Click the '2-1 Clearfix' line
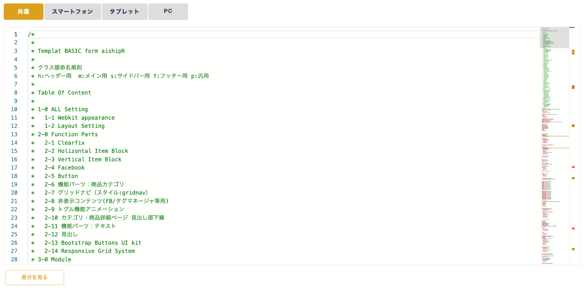Screen dimensions: 586x292 click(x=64, y=143)
